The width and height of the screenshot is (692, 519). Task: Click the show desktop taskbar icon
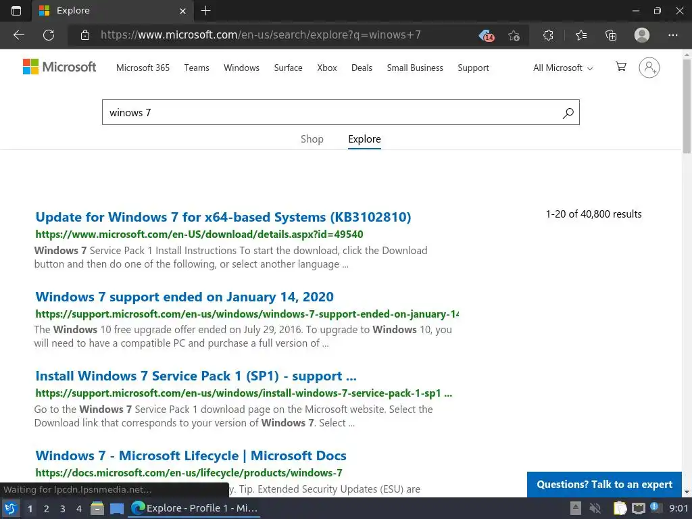coord(117,508)
